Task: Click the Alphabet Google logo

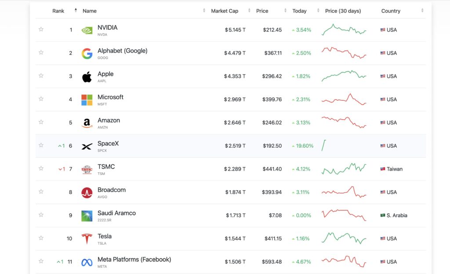Action: (x=87, y=53)
